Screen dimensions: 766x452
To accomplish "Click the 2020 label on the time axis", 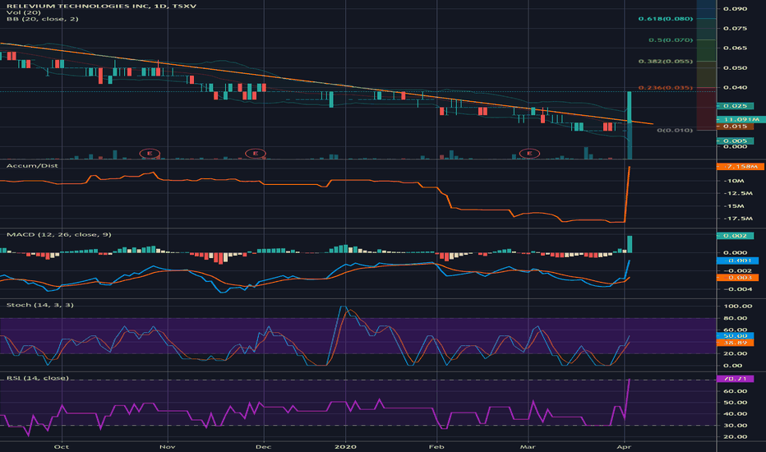I will click(346, 446).
